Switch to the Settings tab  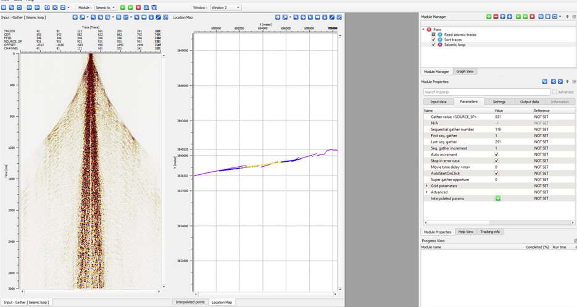(x=499, y=101)
